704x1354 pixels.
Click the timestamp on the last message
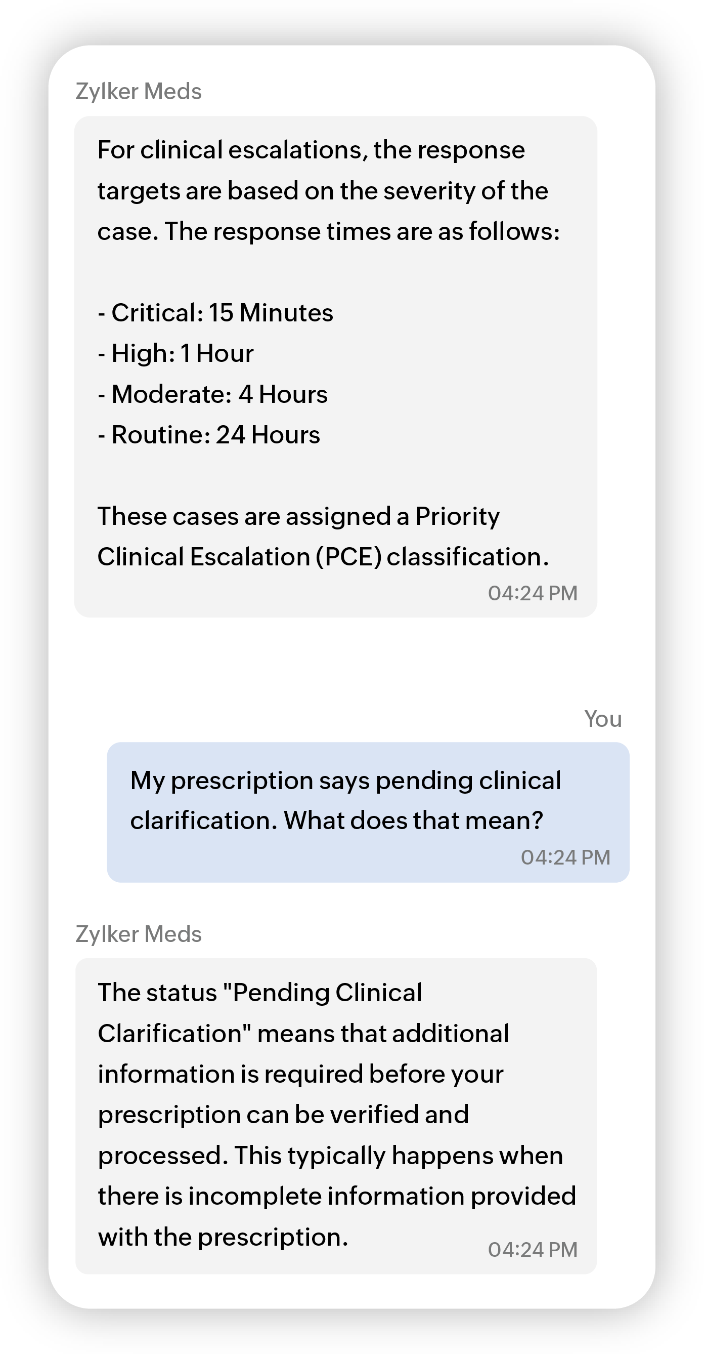tap(533, 1250)
